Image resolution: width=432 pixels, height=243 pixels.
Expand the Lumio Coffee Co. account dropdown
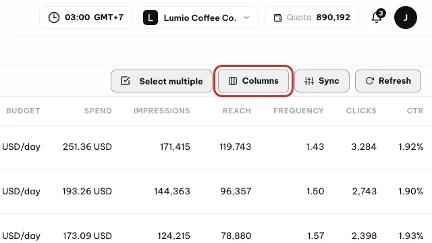pyautogui.click(x=198, y=18)
